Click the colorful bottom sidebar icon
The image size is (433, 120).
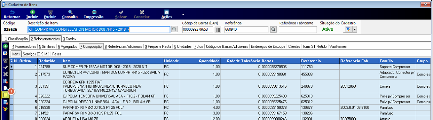coord(5,108)
